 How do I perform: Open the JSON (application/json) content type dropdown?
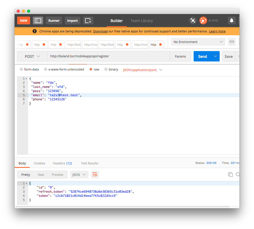tap(143, 70)
